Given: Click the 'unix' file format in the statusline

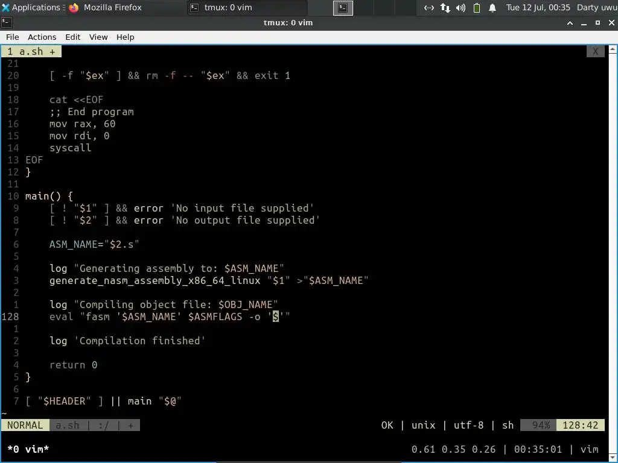Looking at the screenshot, I should pyautogui.click(x=423, y=425).
